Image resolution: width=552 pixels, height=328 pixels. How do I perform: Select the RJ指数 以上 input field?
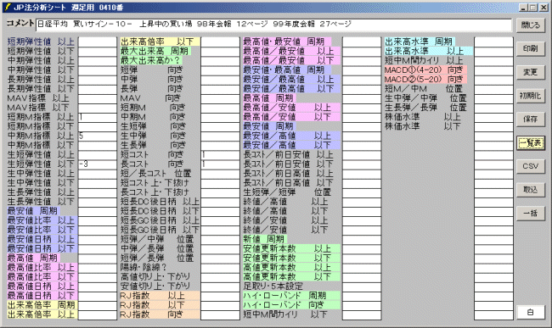coord(221,296)
